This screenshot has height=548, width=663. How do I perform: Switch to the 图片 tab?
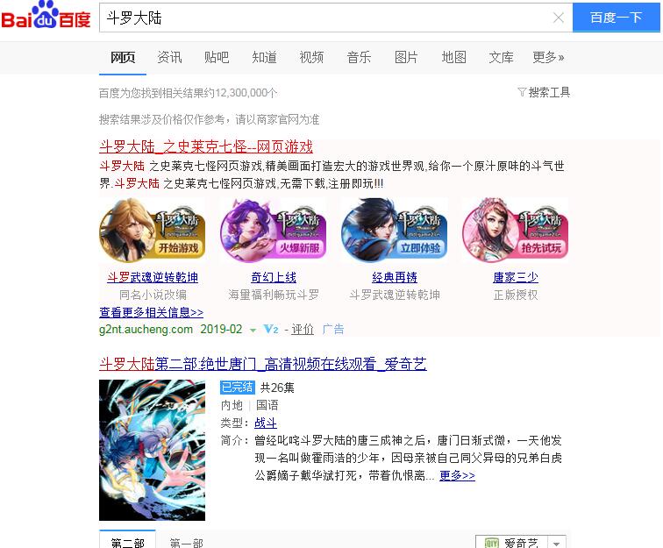click(x=406, y=57)
